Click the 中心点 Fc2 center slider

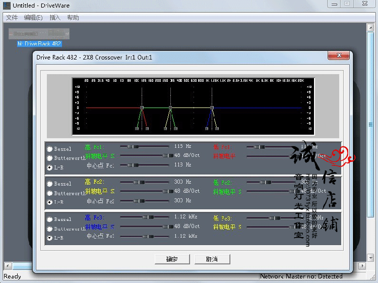click(x=139, y=201)
